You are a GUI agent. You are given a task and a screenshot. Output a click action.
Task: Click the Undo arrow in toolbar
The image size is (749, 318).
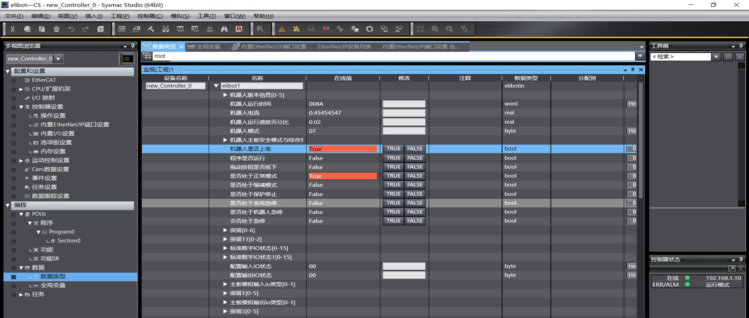[71, 29]
